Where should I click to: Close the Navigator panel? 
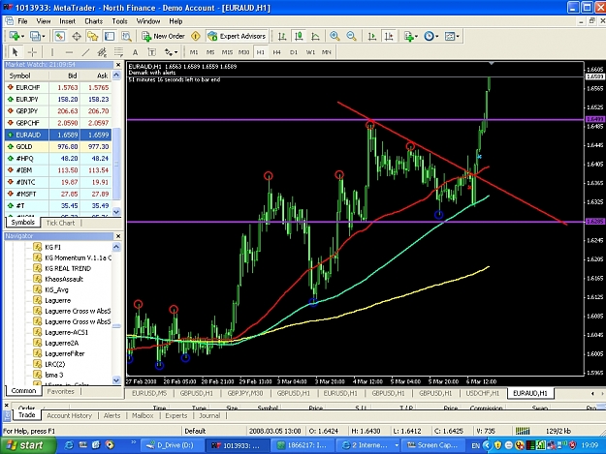[x=118, y=236]
